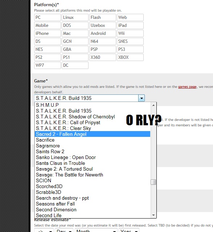Click the list scrollbar down arrow
Screen dimensions: 213x232
coord(153,215)
